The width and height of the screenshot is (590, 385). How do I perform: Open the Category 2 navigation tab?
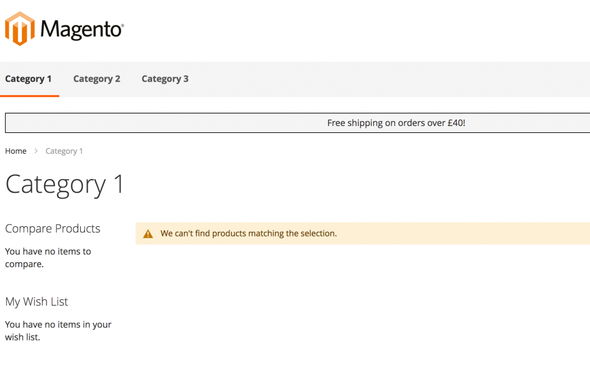click(x=97, y=79)
